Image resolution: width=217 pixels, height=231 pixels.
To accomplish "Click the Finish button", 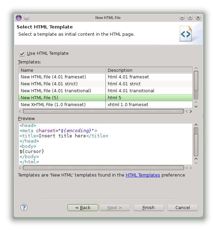I will pyautogui.click(x=149, y=207).
